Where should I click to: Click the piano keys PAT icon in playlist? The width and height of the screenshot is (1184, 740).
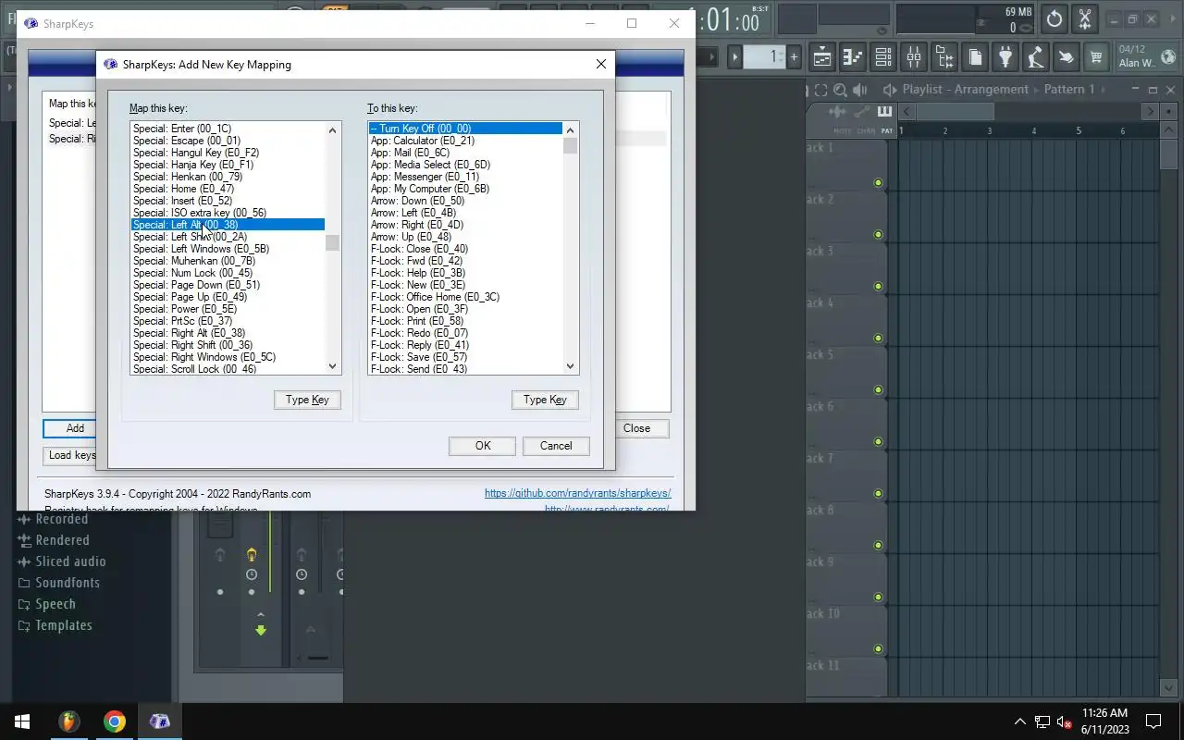click(x=885, y=112)
